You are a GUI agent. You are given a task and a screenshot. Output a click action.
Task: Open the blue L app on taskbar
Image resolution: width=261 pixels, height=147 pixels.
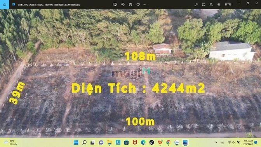coord(118,142)
